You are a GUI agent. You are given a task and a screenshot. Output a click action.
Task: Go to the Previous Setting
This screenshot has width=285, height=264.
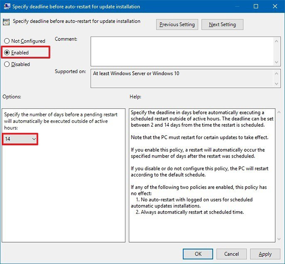[177, 24]
